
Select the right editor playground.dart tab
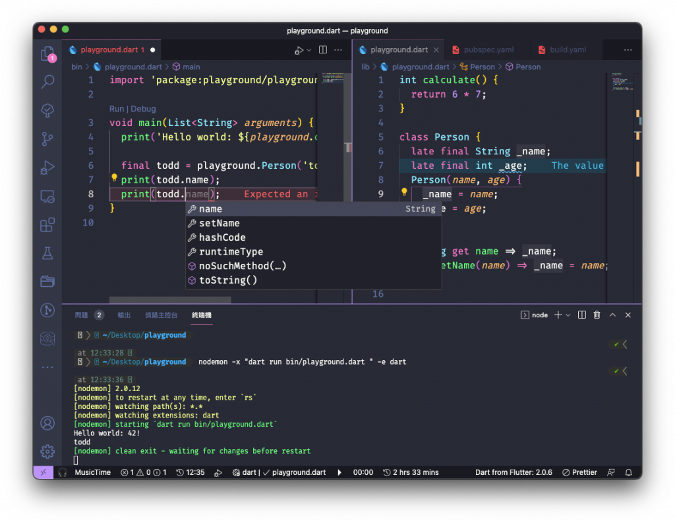click(399, 50)
